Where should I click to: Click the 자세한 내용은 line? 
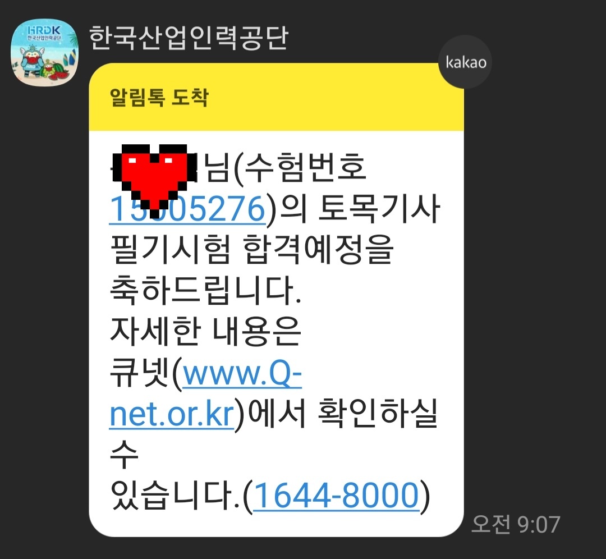pos(205,331)
